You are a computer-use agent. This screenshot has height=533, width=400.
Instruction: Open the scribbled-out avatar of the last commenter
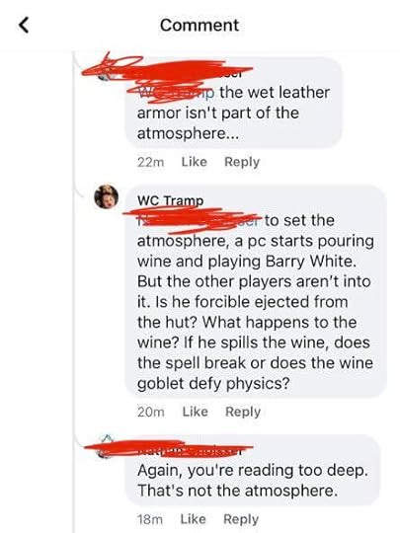tap(106, 447)
